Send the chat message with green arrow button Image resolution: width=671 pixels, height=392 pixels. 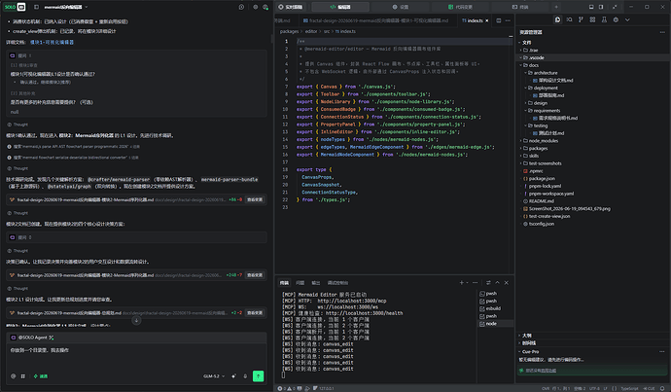(x=258, y=376)
